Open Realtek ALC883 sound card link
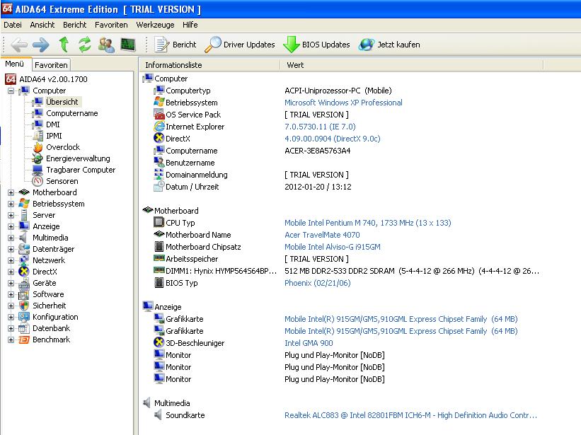 [x=410, y=415]
